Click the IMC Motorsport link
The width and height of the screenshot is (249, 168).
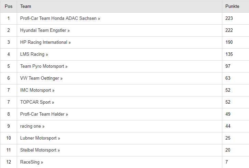(37, 90)
